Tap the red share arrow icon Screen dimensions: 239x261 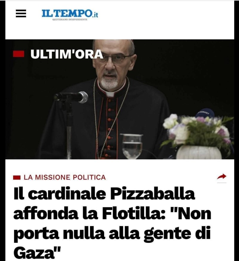(222, 177)
